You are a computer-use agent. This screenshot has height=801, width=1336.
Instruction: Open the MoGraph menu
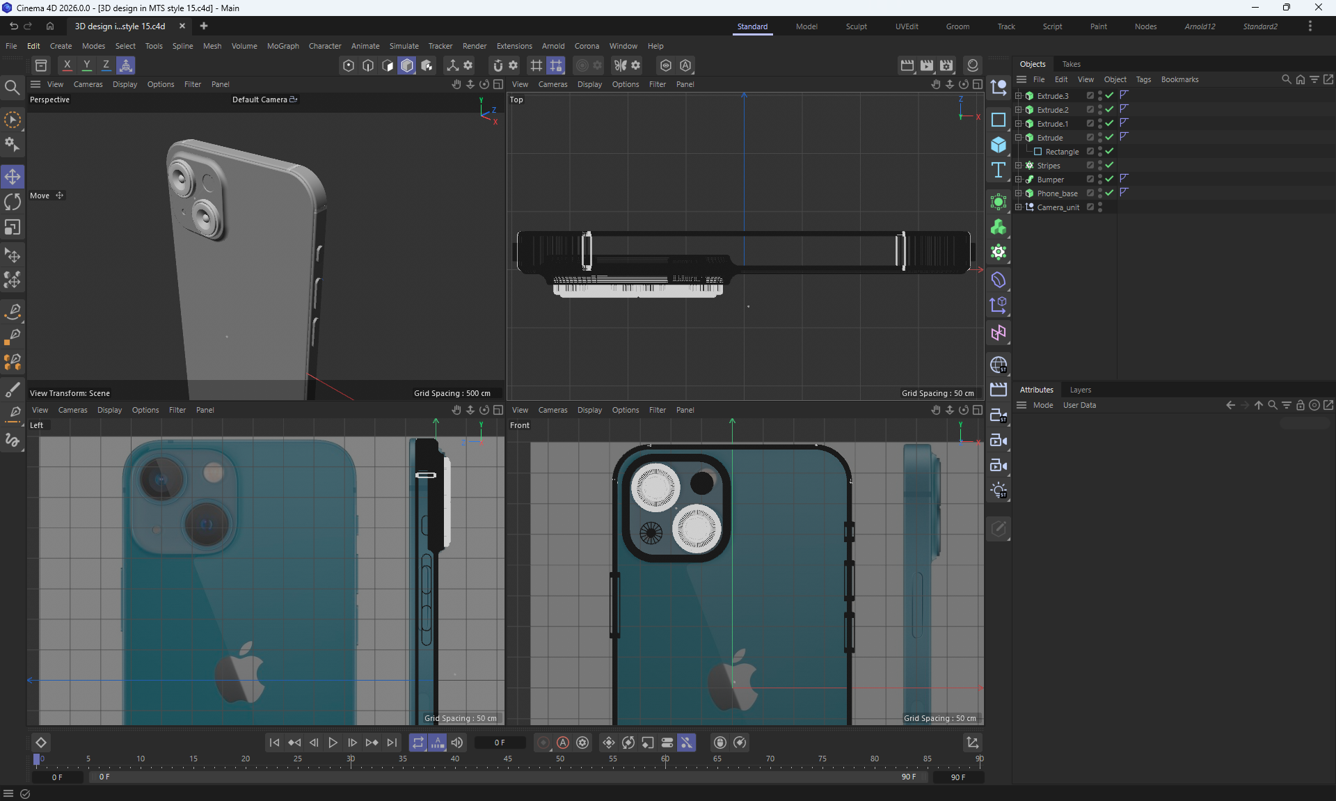(283, 46)
